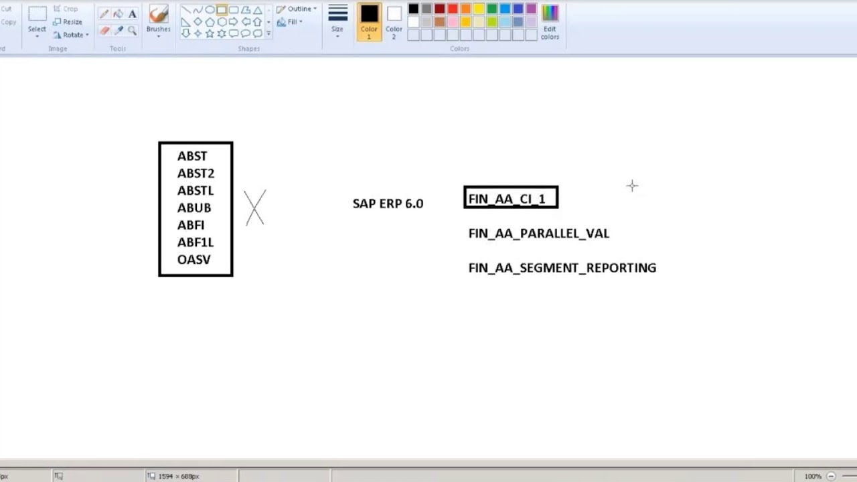857x482 pixels.
Task: Select the Magnifier tool
Action: click(x=132, y=31)
